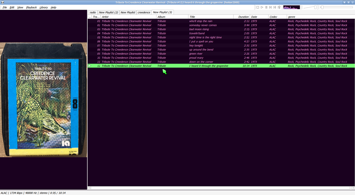
Task: Skip to the next track
Action: (x=275, y=7)
